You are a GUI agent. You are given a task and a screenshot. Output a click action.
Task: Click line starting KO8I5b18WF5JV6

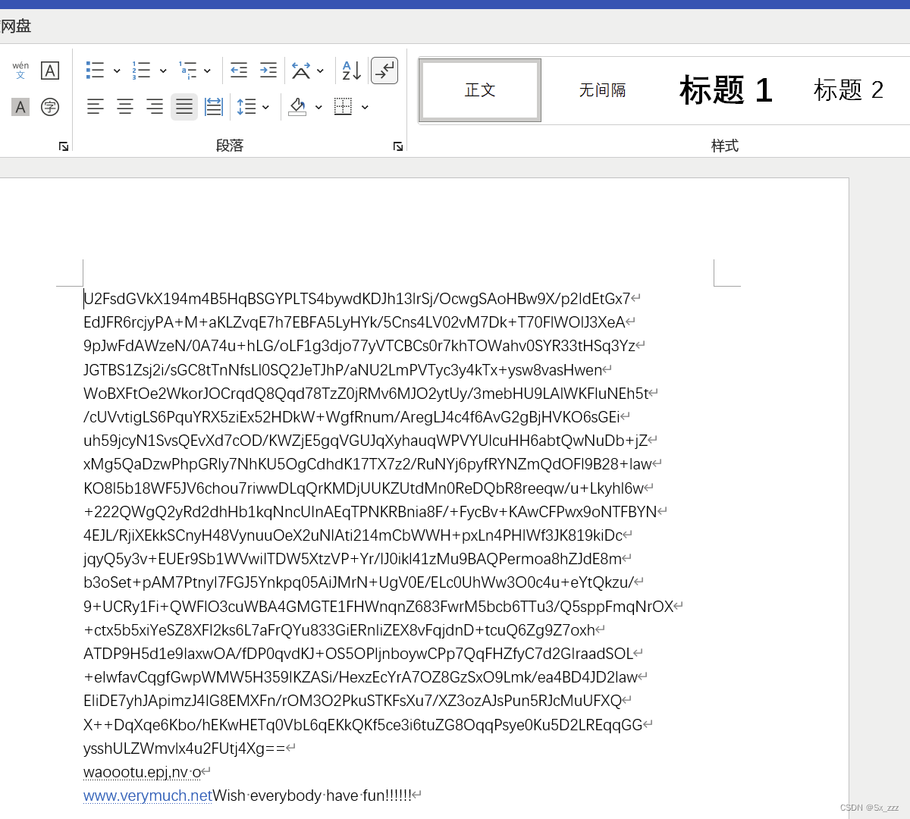point(363,488)
